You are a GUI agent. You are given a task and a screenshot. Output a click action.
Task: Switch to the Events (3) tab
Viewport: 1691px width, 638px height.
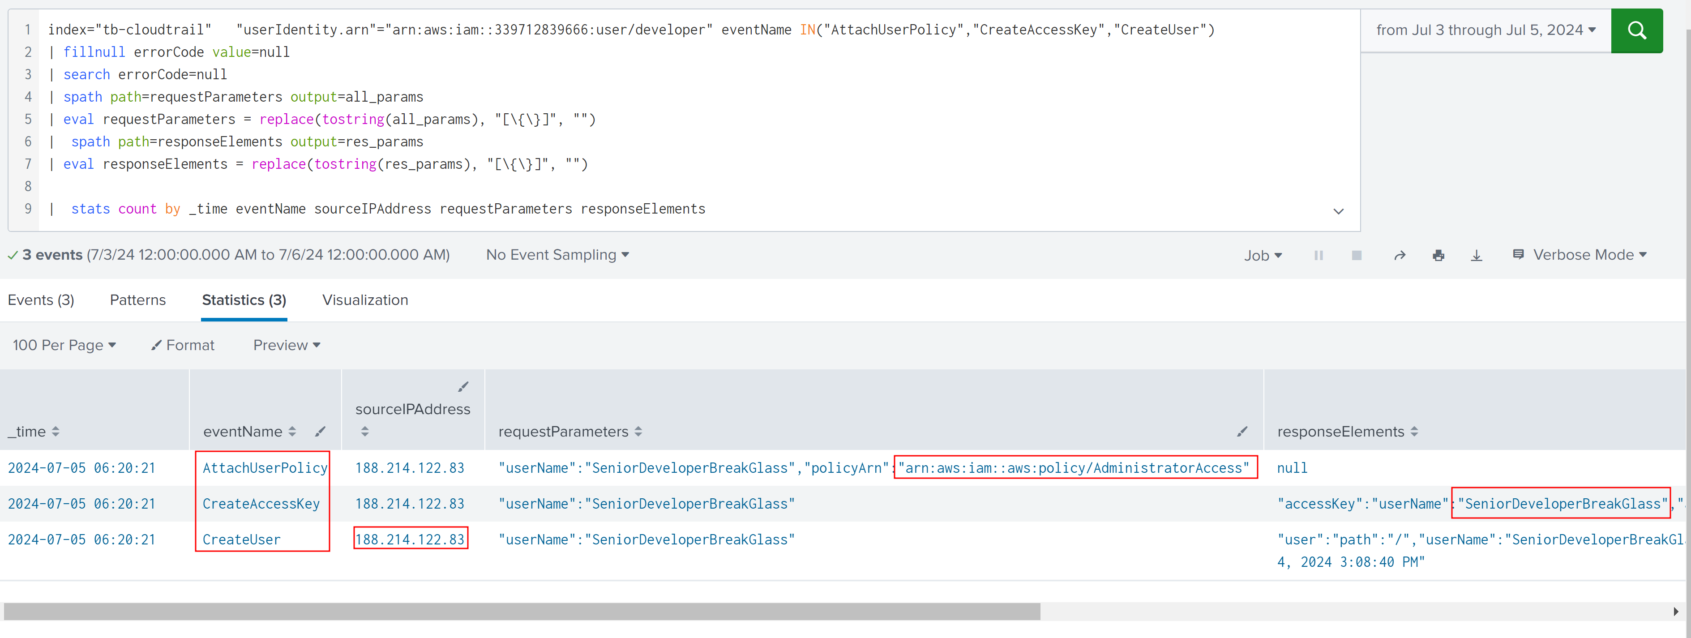pos(41,300)
